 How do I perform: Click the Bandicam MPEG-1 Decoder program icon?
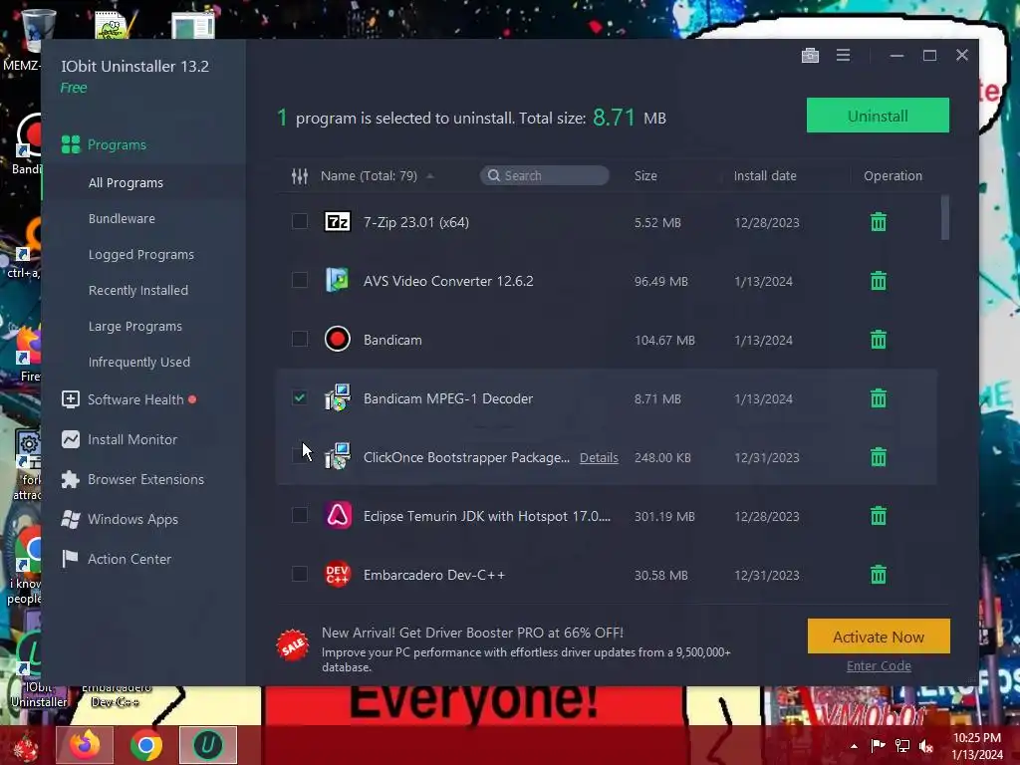click(338, 398)
